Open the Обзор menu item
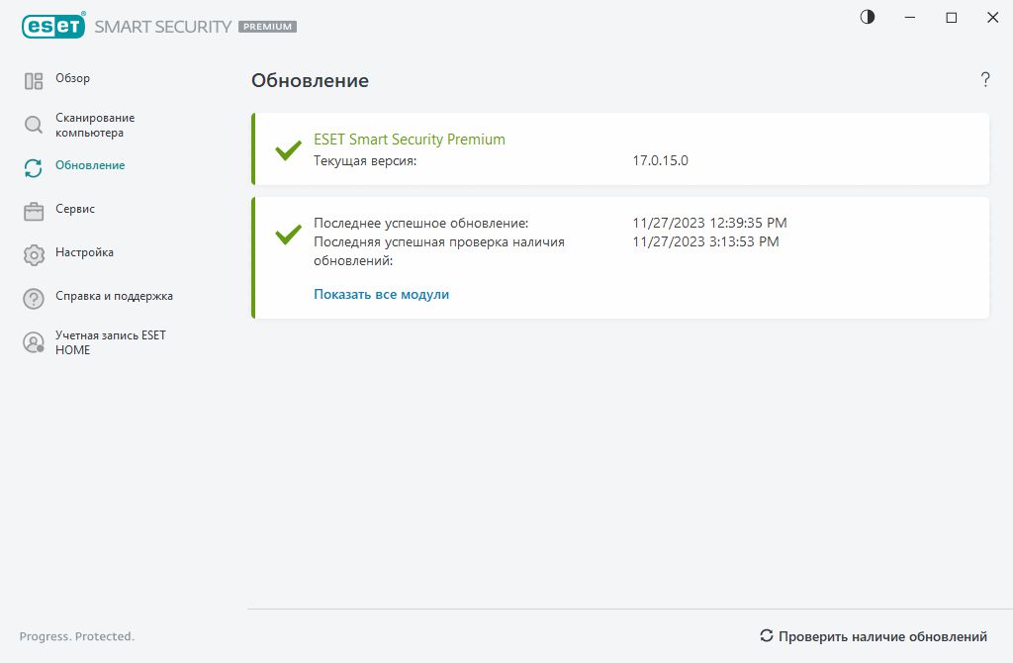1013x663 pixels. tap(72, 78)
